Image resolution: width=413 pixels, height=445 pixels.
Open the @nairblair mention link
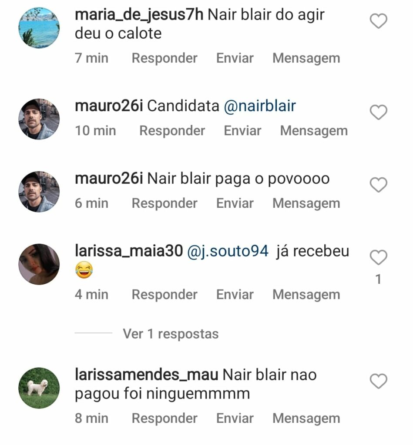pyautogui.click(x=260, y=106)
